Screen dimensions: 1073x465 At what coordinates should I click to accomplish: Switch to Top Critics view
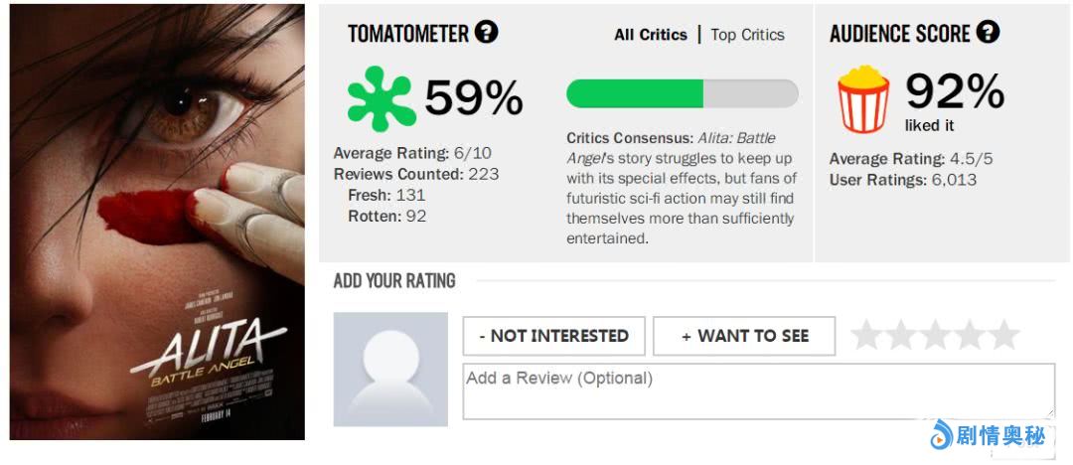(x=747, y=35)
